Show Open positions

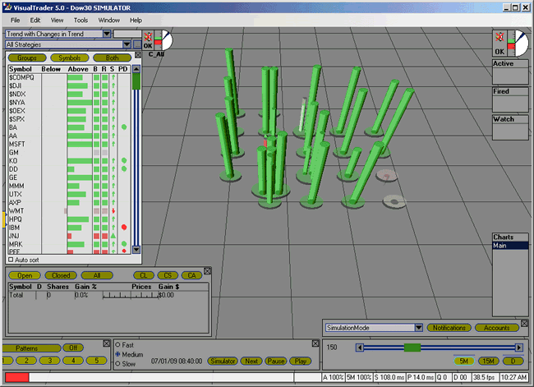click(25, 275)
